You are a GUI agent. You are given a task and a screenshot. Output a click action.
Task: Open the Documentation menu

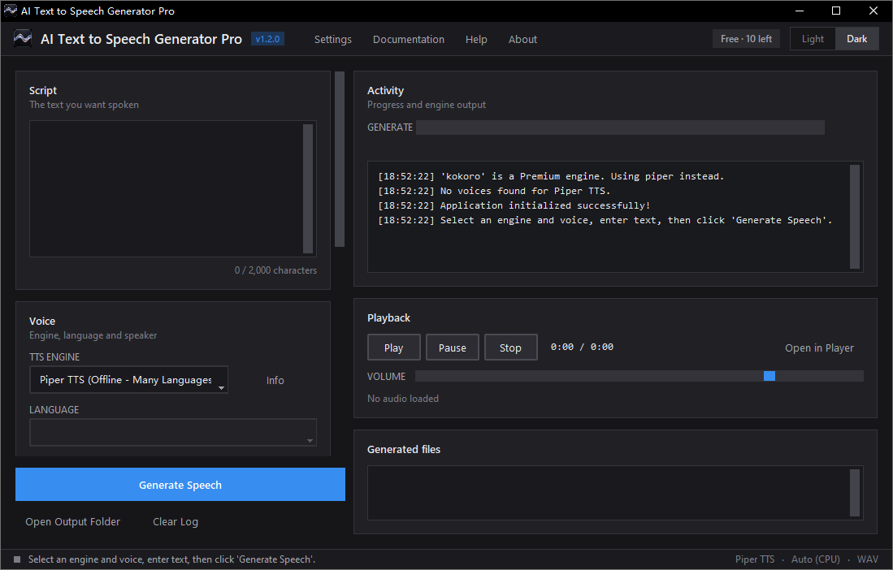(x=409, y=39)
